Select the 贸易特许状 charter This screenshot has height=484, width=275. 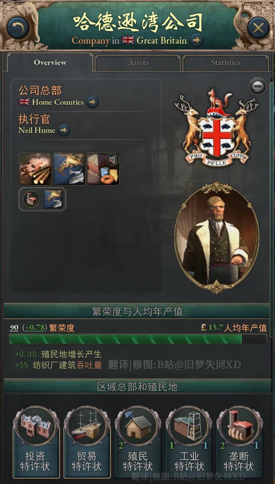click(86, 442)
